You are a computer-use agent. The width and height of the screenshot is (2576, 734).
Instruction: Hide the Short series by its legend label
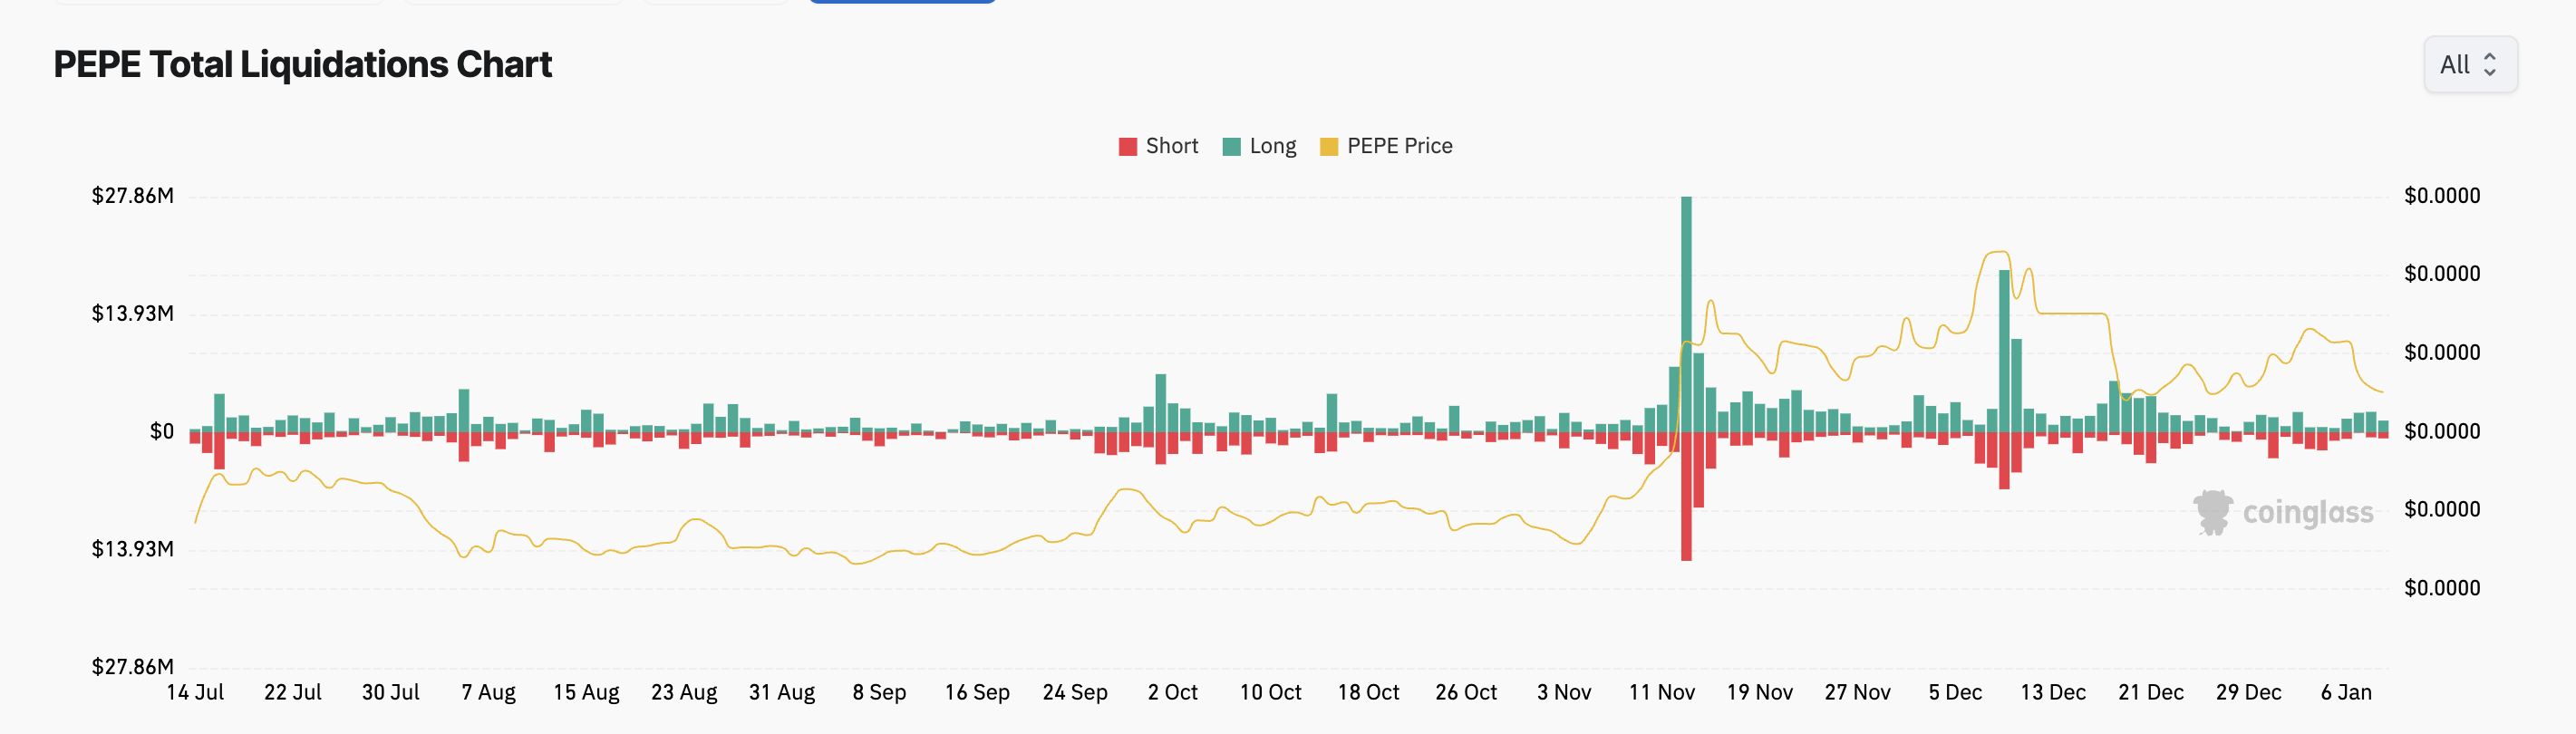click(x=1171, y=146)
